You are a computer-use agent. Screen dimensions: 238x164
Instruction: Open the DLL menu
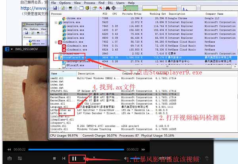[x=110, y=3]
